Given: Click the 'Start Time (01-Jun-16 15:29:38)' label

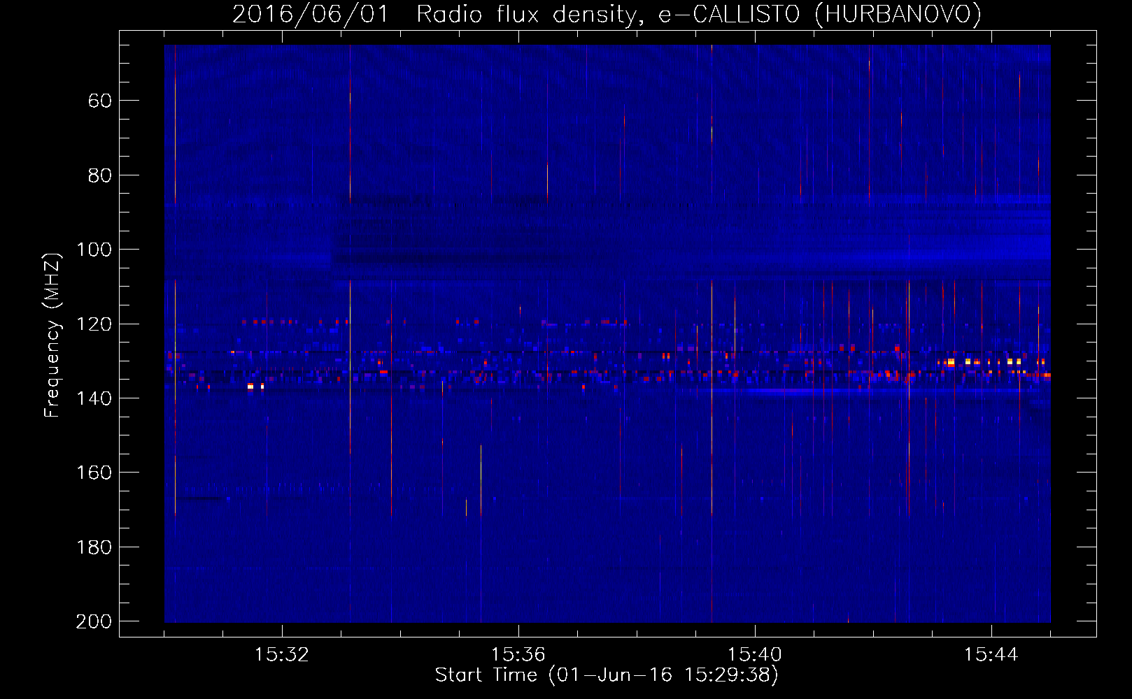Looking at the screenshot, I should [x=607, y=675].
